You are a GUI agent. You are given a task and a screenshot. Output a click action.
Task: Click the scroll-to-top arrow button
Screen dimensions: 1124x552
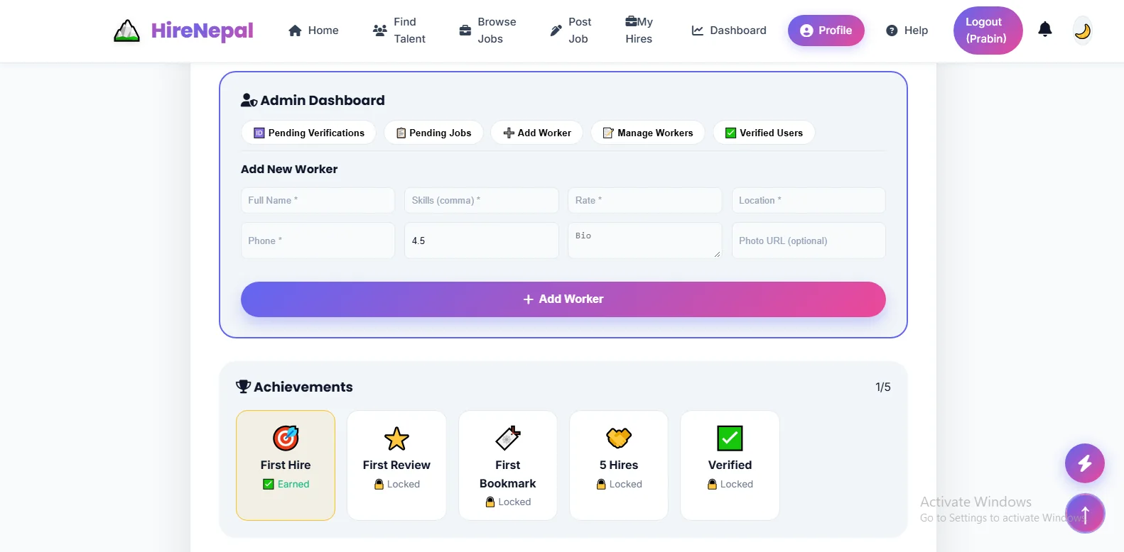1084,513
